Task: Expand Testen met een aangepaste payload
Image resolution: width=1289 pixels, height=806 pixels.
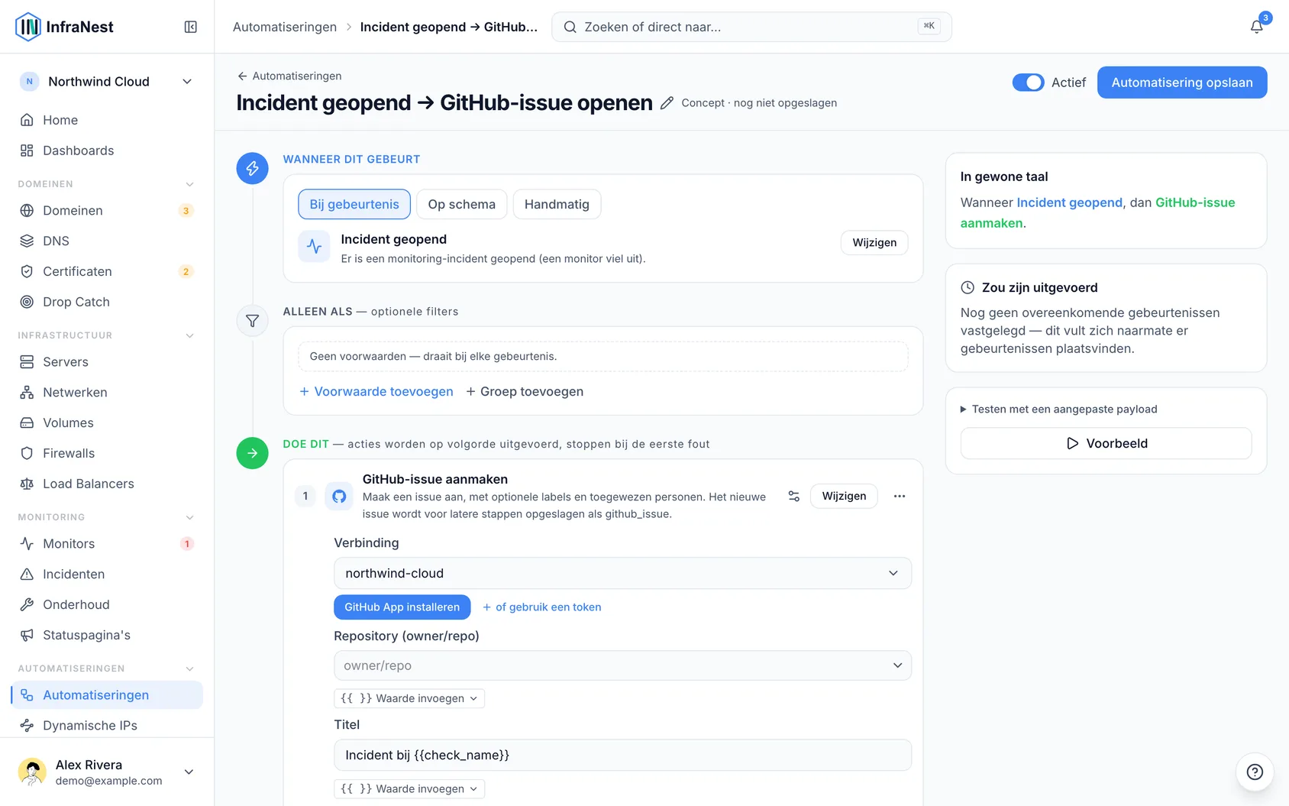Action: tap(1058, 409)
